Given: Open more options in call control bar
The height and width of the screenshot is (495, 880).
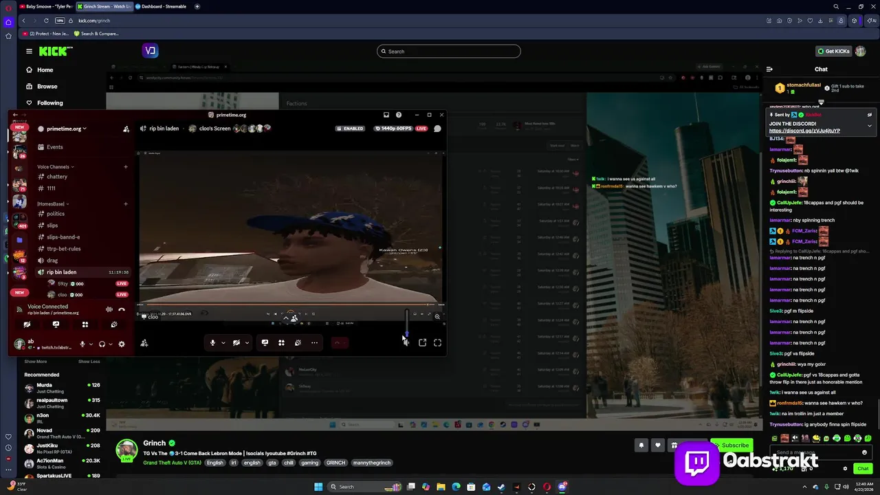Looking at the screenshot, I should coord(314,342).
